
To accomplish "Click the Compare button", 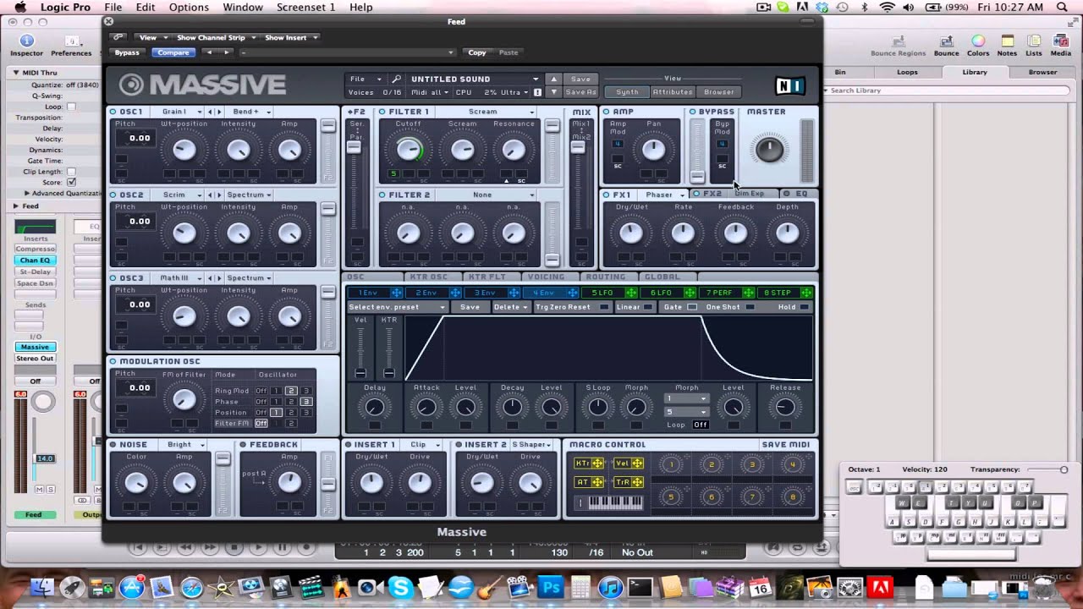I will (x=173, y=52).
